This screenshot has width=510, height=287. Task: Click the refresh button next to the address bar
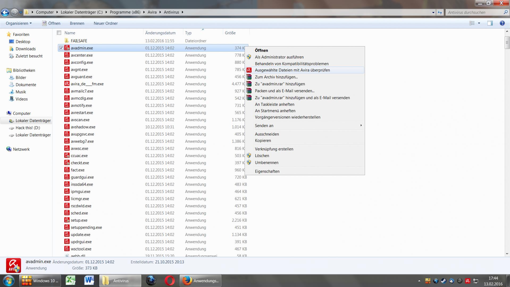point(440,12)
